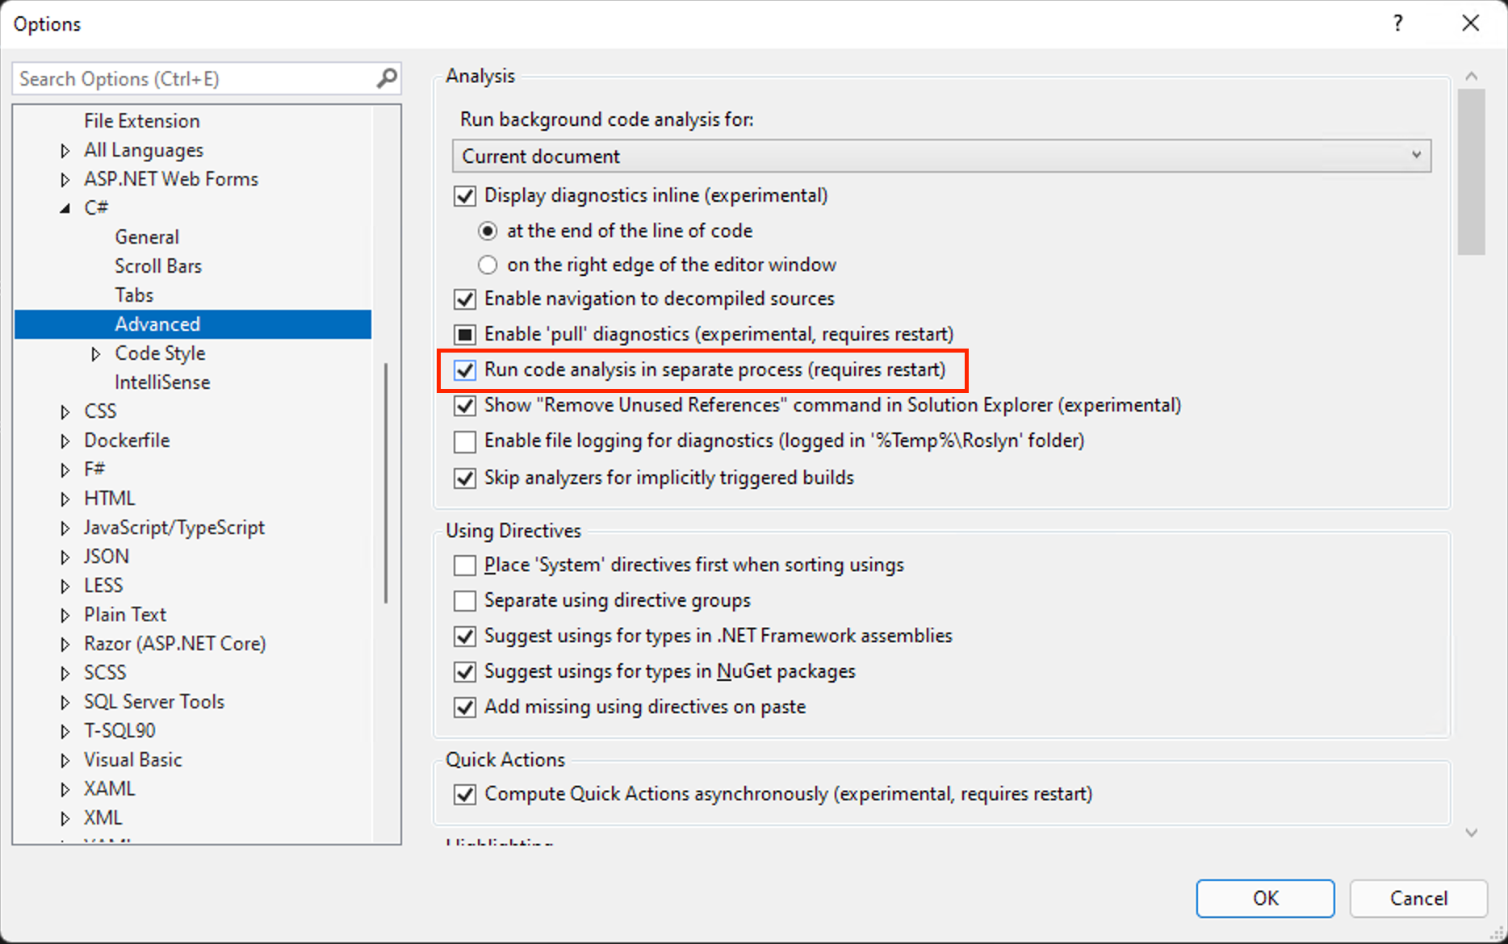Expand the ASP.NET Web Forms node

[65, 180]
